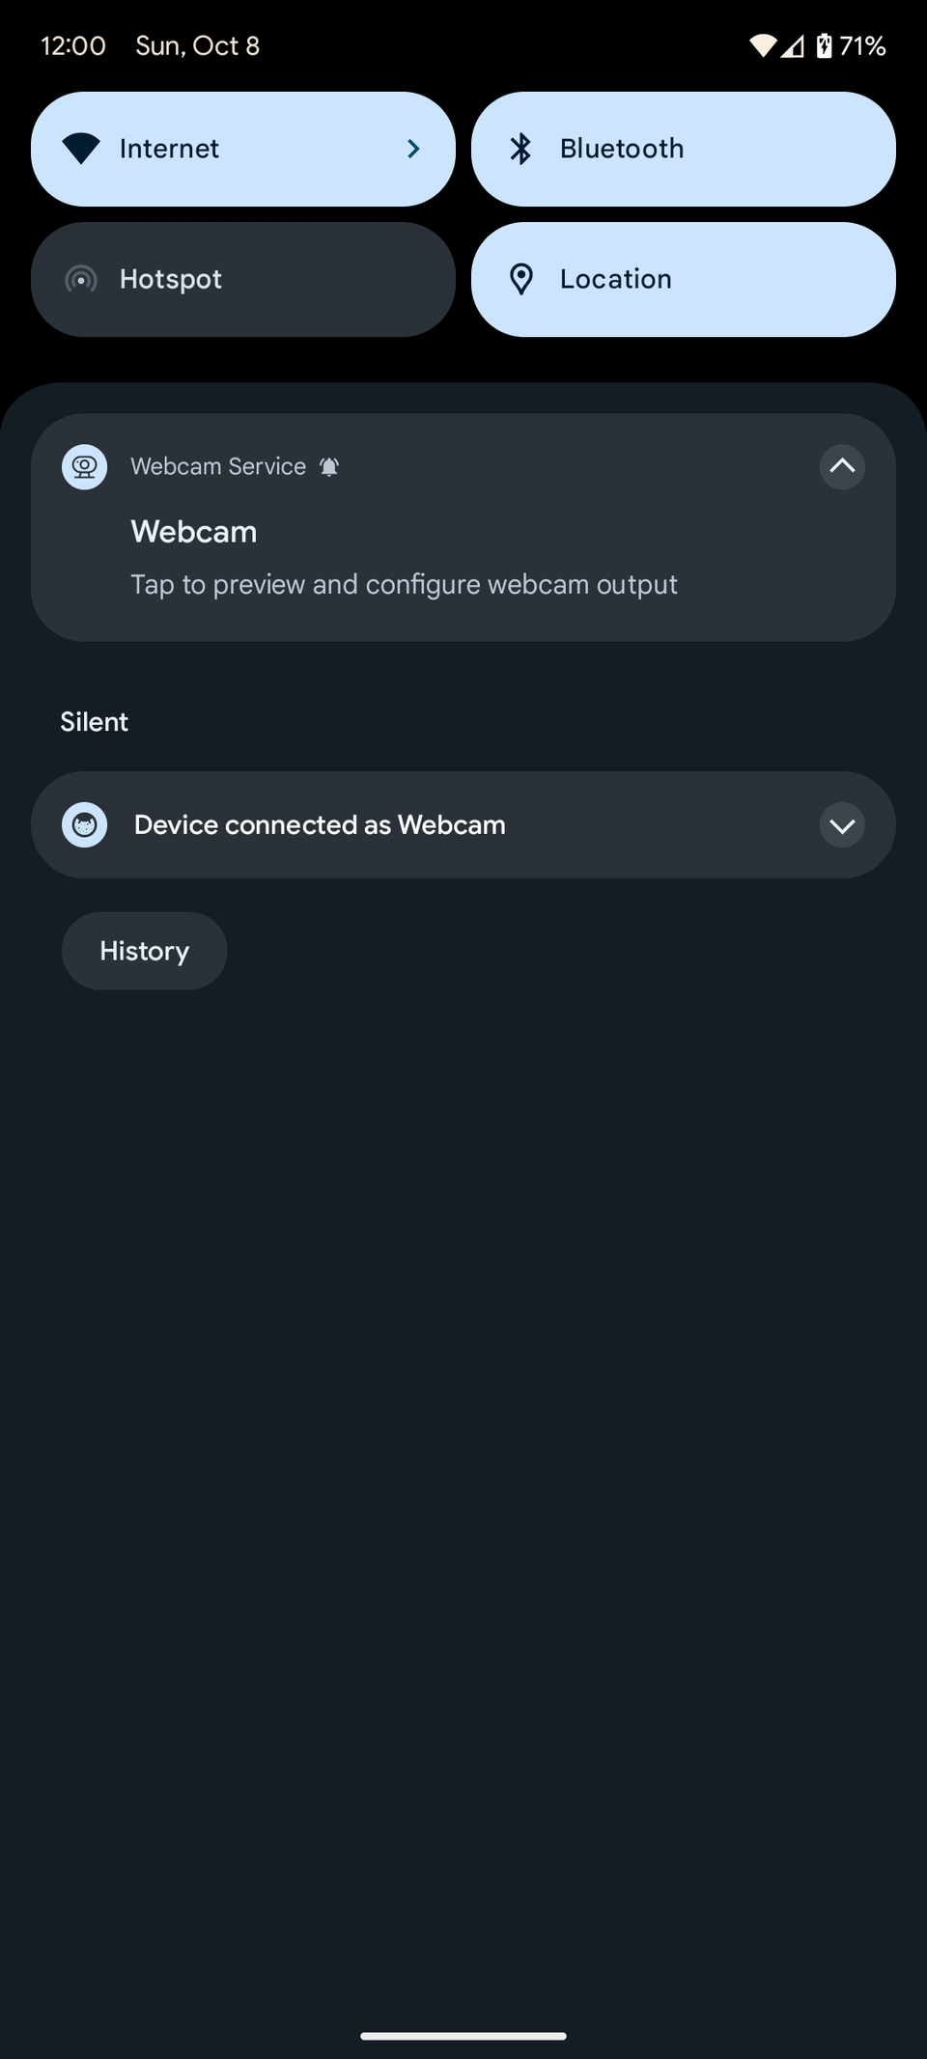Tap the Wi-Fi icon in Internet tile
Image resolution: width=927 pixels, height=2059 pixels.
pos(81,149)
